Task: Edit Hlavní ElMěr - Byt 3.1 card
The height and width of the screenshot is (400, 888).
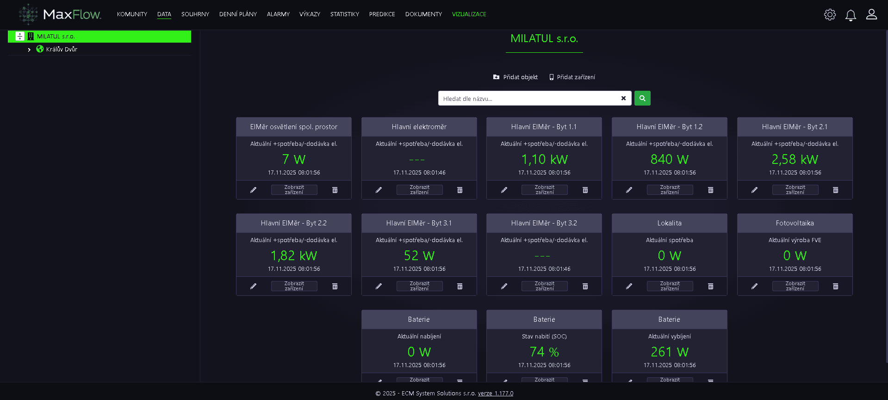Action: pos(379,286)
